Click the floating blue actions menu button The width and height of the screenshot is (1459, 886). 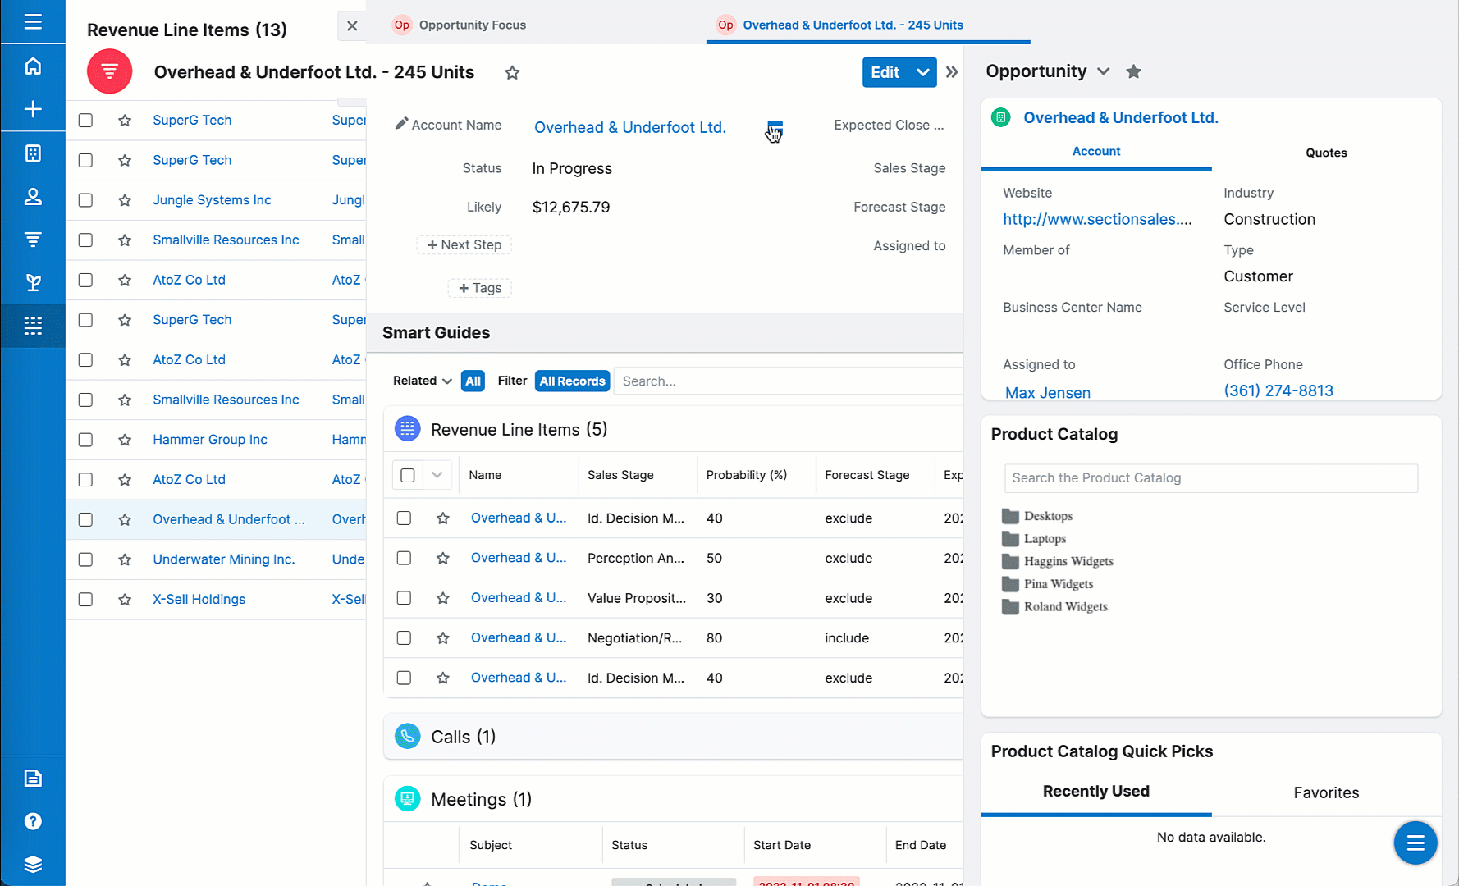(1415, 843)
